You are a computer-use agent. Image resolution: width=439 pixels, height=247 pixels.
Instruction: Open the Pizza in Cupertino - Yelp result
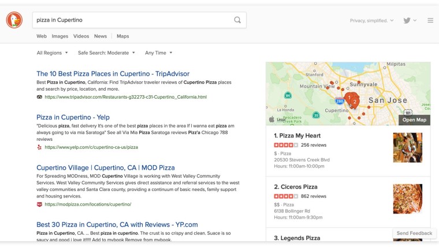click(73, 117)
